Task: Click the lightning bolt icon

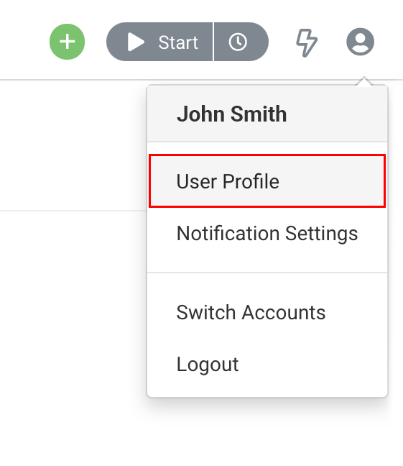Action: pyautogui.click(x=307, y=42)
